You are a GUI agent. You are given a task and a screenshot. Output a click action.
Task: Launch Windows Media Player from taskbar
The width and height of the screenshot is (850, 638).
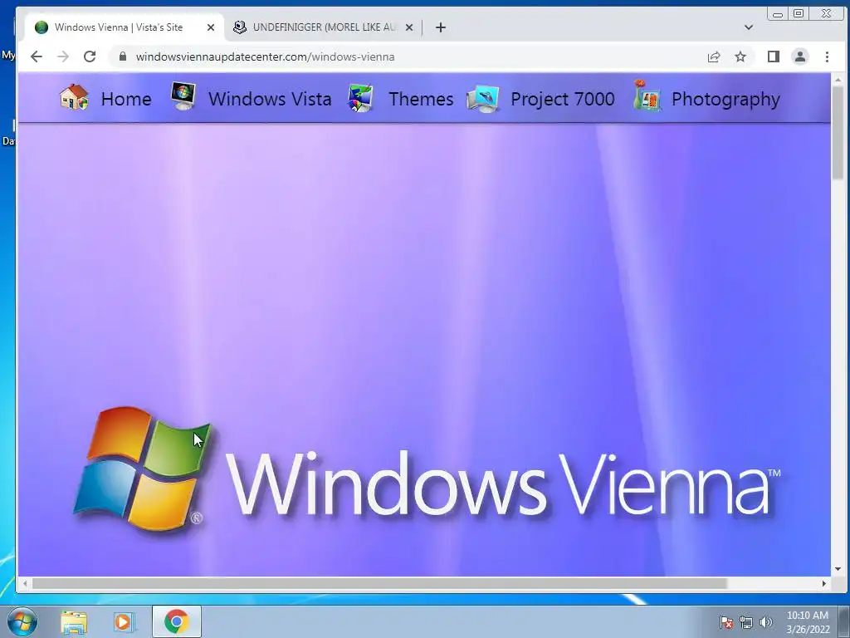pos(124,622)
